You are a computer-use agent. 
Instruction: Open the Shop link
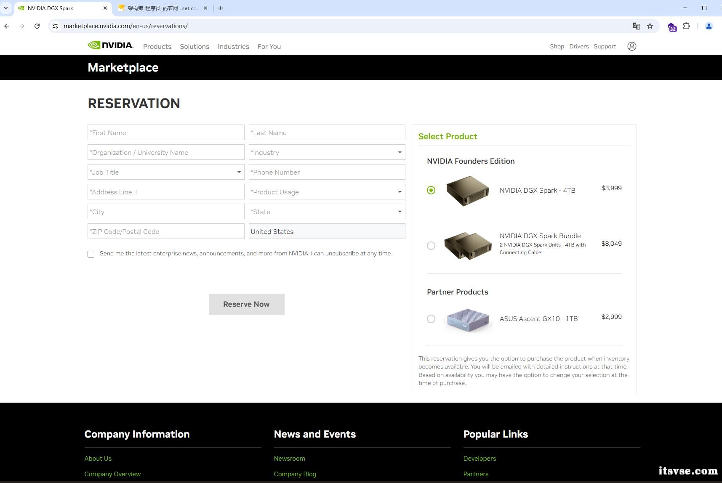point(557,46)
